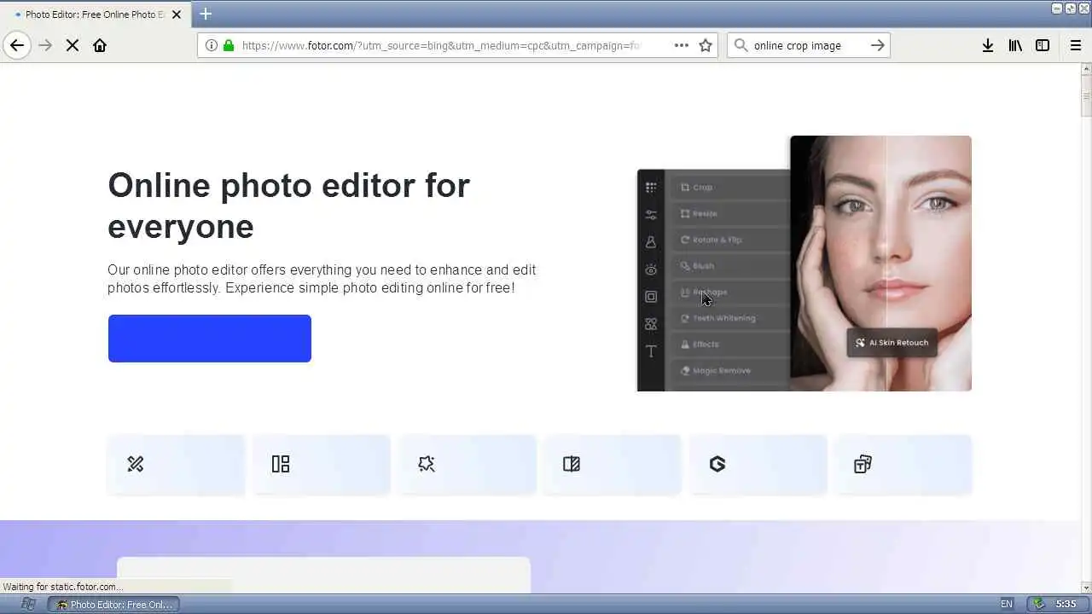Click the magnifier icon in search box
The width and height of the screenshot is (1092, 614).
pos(741,45)
